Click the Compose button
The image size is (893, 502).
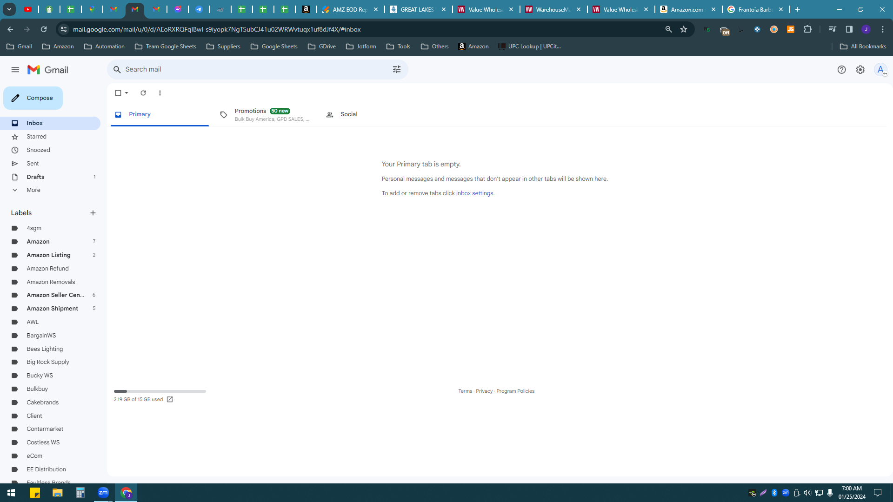(33, 98)
